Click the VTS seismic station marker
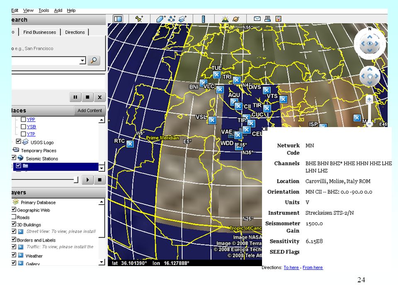 [x=283, y=99]
